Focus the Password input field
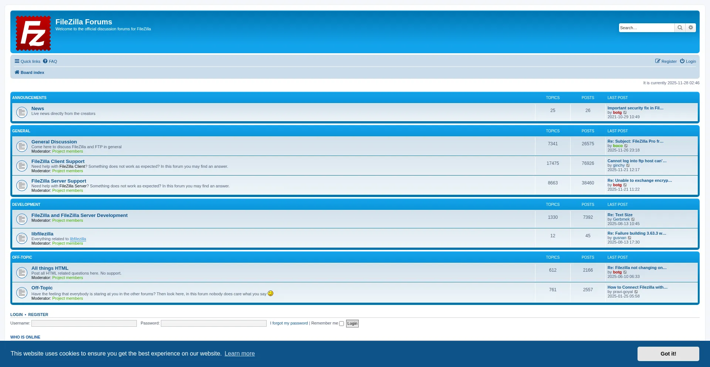The width and height of the screenshot is (710, 367). click(213, 323)
